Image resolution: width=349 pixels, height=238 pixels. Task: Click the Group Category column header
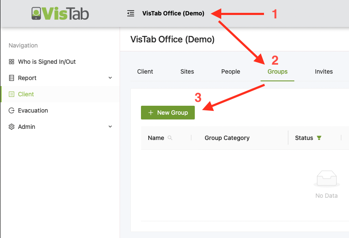coord(227,138)
